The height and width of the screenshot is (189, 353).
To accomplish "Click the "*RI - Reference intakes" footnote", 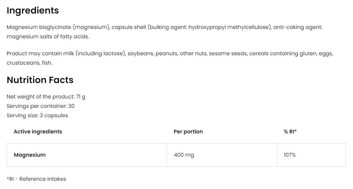I will [x=36, y=179].
